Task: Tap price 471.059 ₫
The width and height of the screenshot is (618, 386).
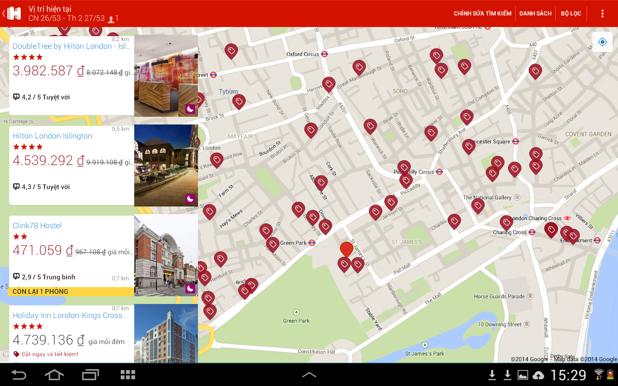Action: pos(43,250)
